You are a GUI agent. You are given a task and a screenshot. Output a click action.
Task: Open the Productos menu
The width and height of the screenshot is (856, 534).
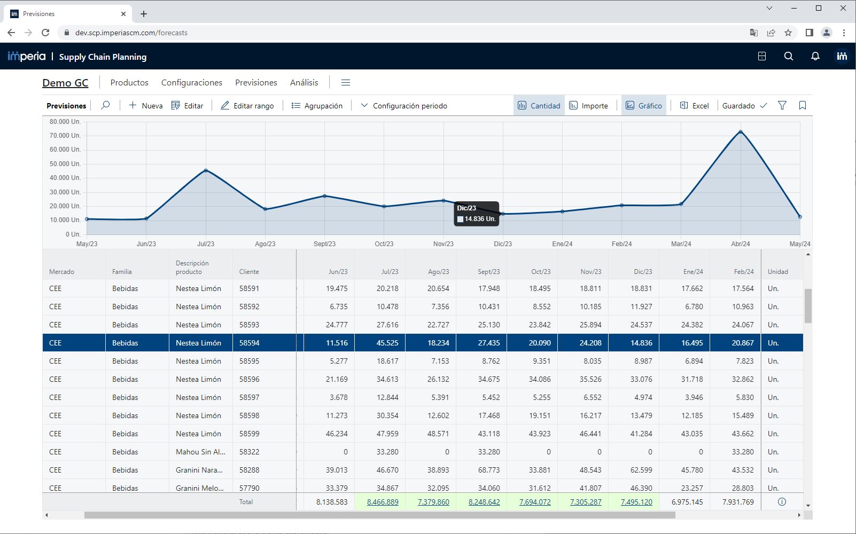coord(129,83)
